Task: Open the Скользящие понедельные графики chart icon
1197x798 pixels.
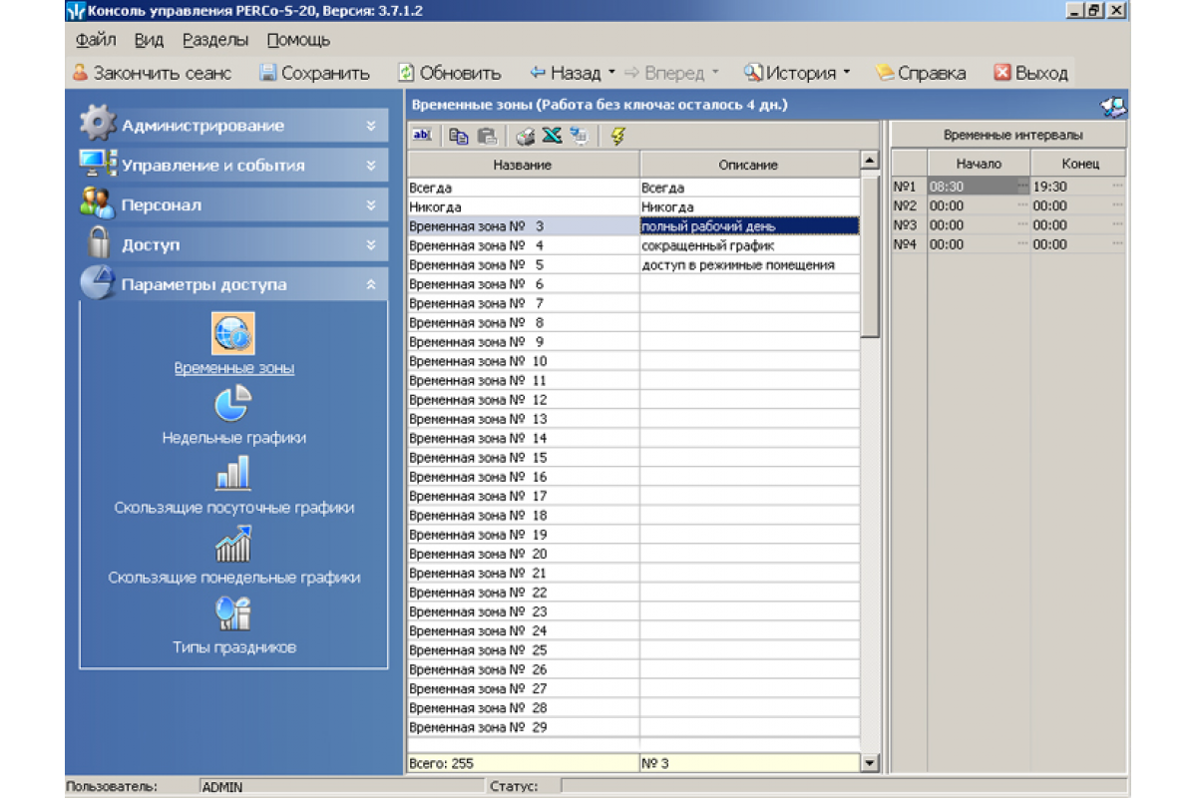Action: click(x=233, y=544)
